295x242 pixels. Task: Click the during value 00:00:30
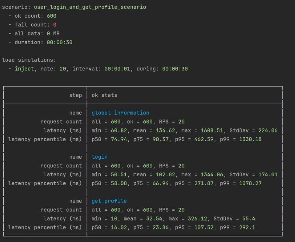click(175, 69)
